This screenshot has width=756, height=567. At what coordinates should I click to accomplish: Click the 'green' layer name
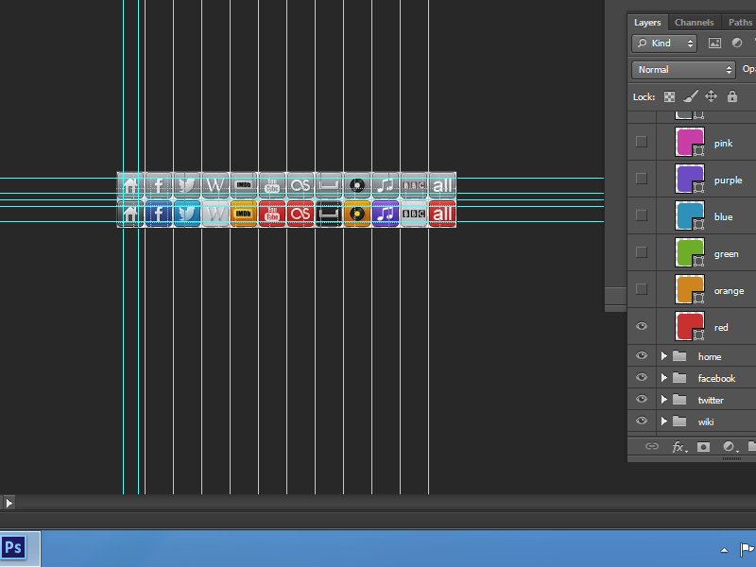tap(726, 254)
